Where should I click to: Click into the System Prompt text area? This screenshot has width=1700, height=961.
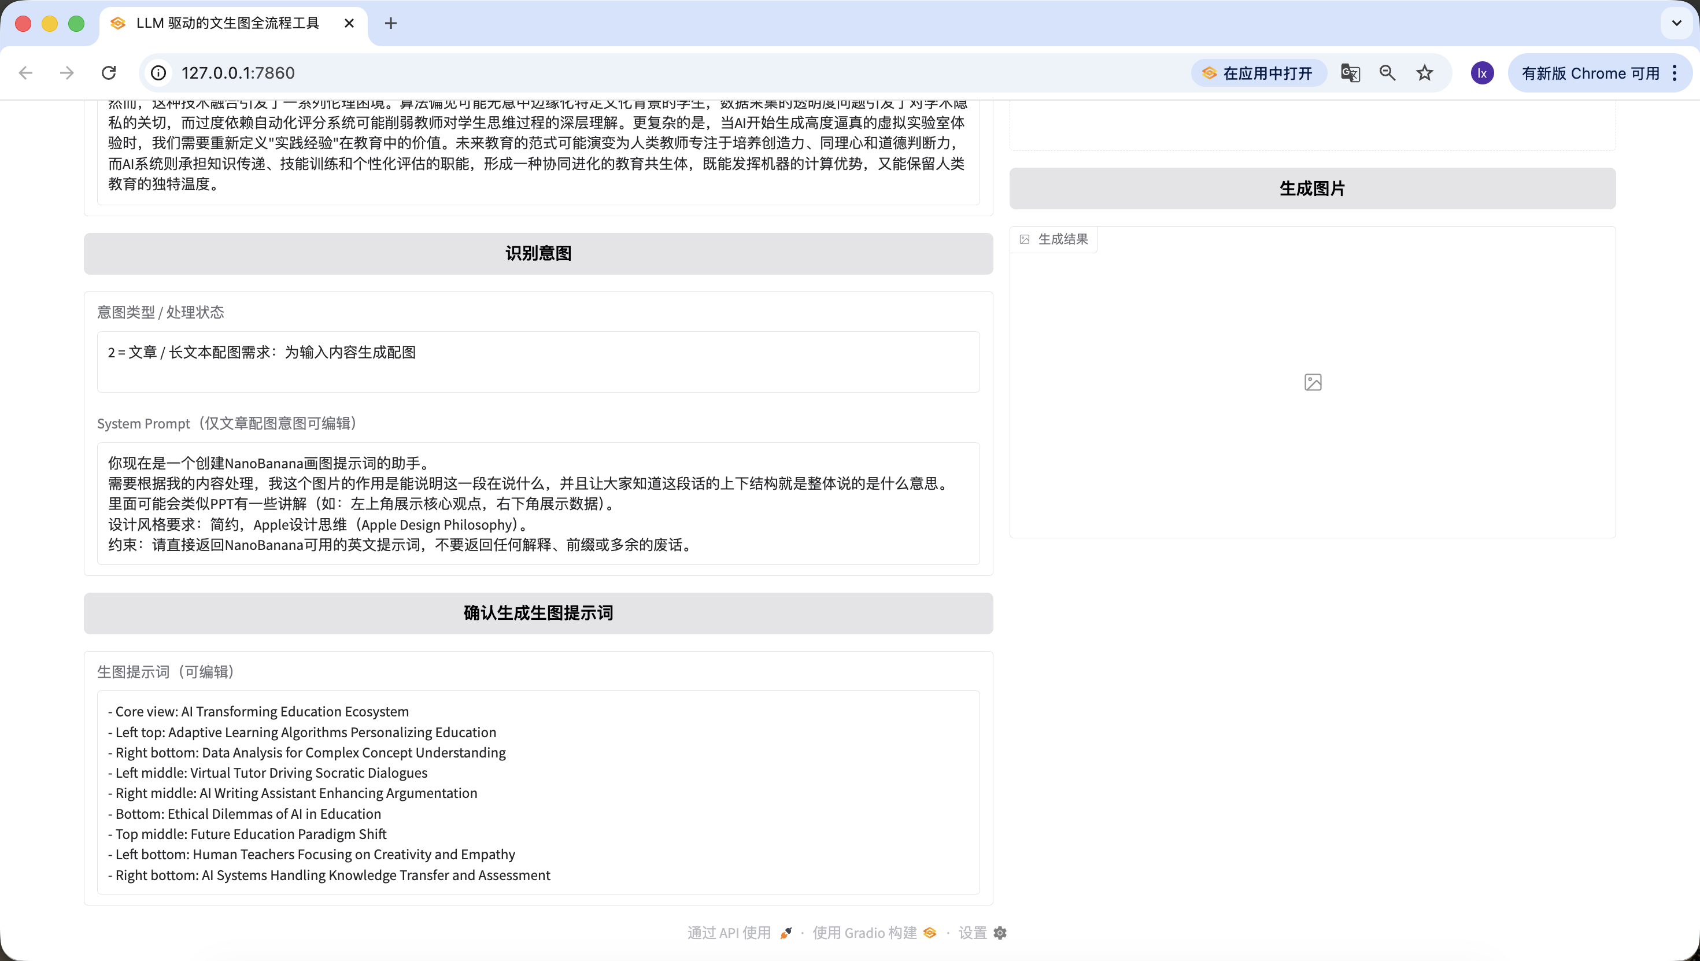click(x=538, y=504)
